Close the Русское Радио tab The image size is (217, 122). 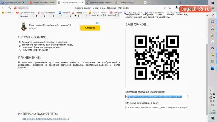26,3
